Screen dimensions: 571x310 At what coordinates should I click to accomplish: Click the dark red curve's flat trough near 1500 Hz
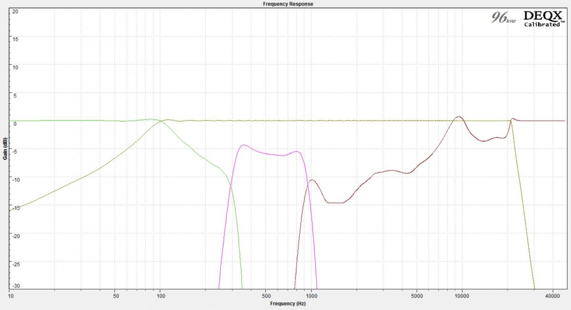[335, 203]
